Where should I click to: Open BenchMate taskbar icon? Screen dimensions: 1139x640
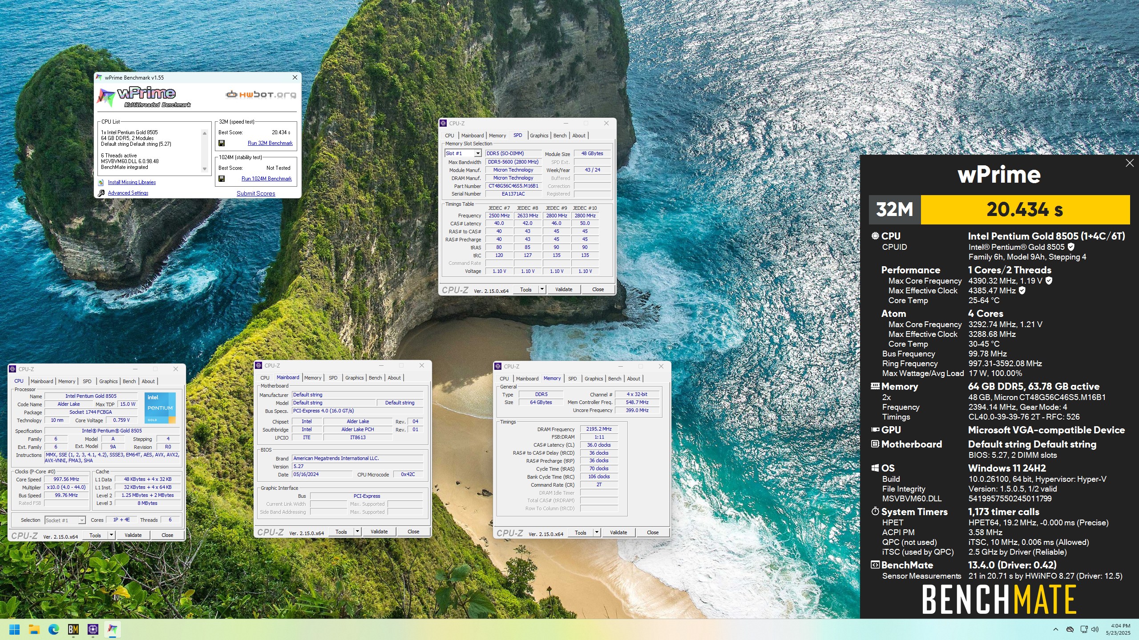73,629
